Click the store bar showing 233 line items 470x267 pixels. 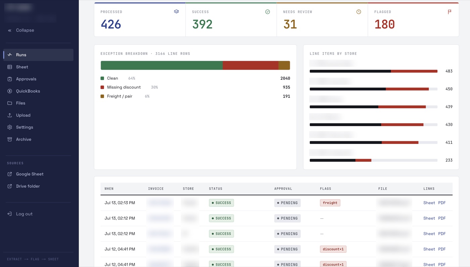coord(373,160)
